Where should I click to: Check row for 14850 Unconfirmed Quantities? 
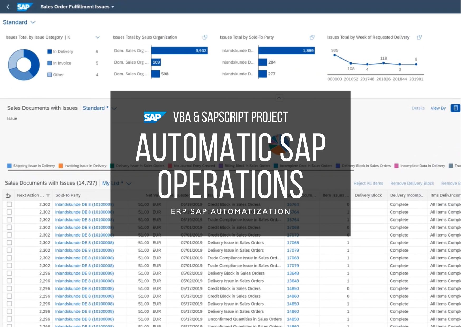pos(9,319)
